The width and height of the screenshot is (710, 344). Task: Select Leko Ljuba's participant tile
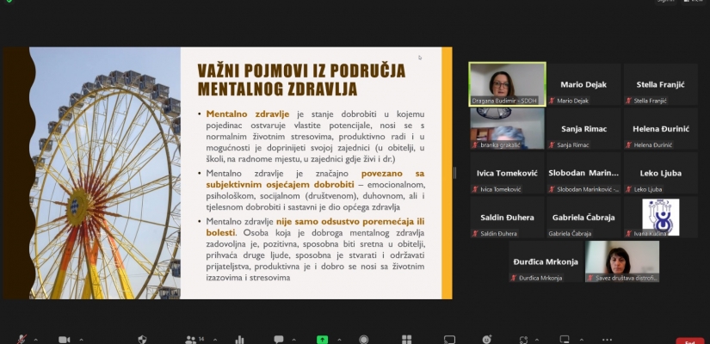coord(660,173)
